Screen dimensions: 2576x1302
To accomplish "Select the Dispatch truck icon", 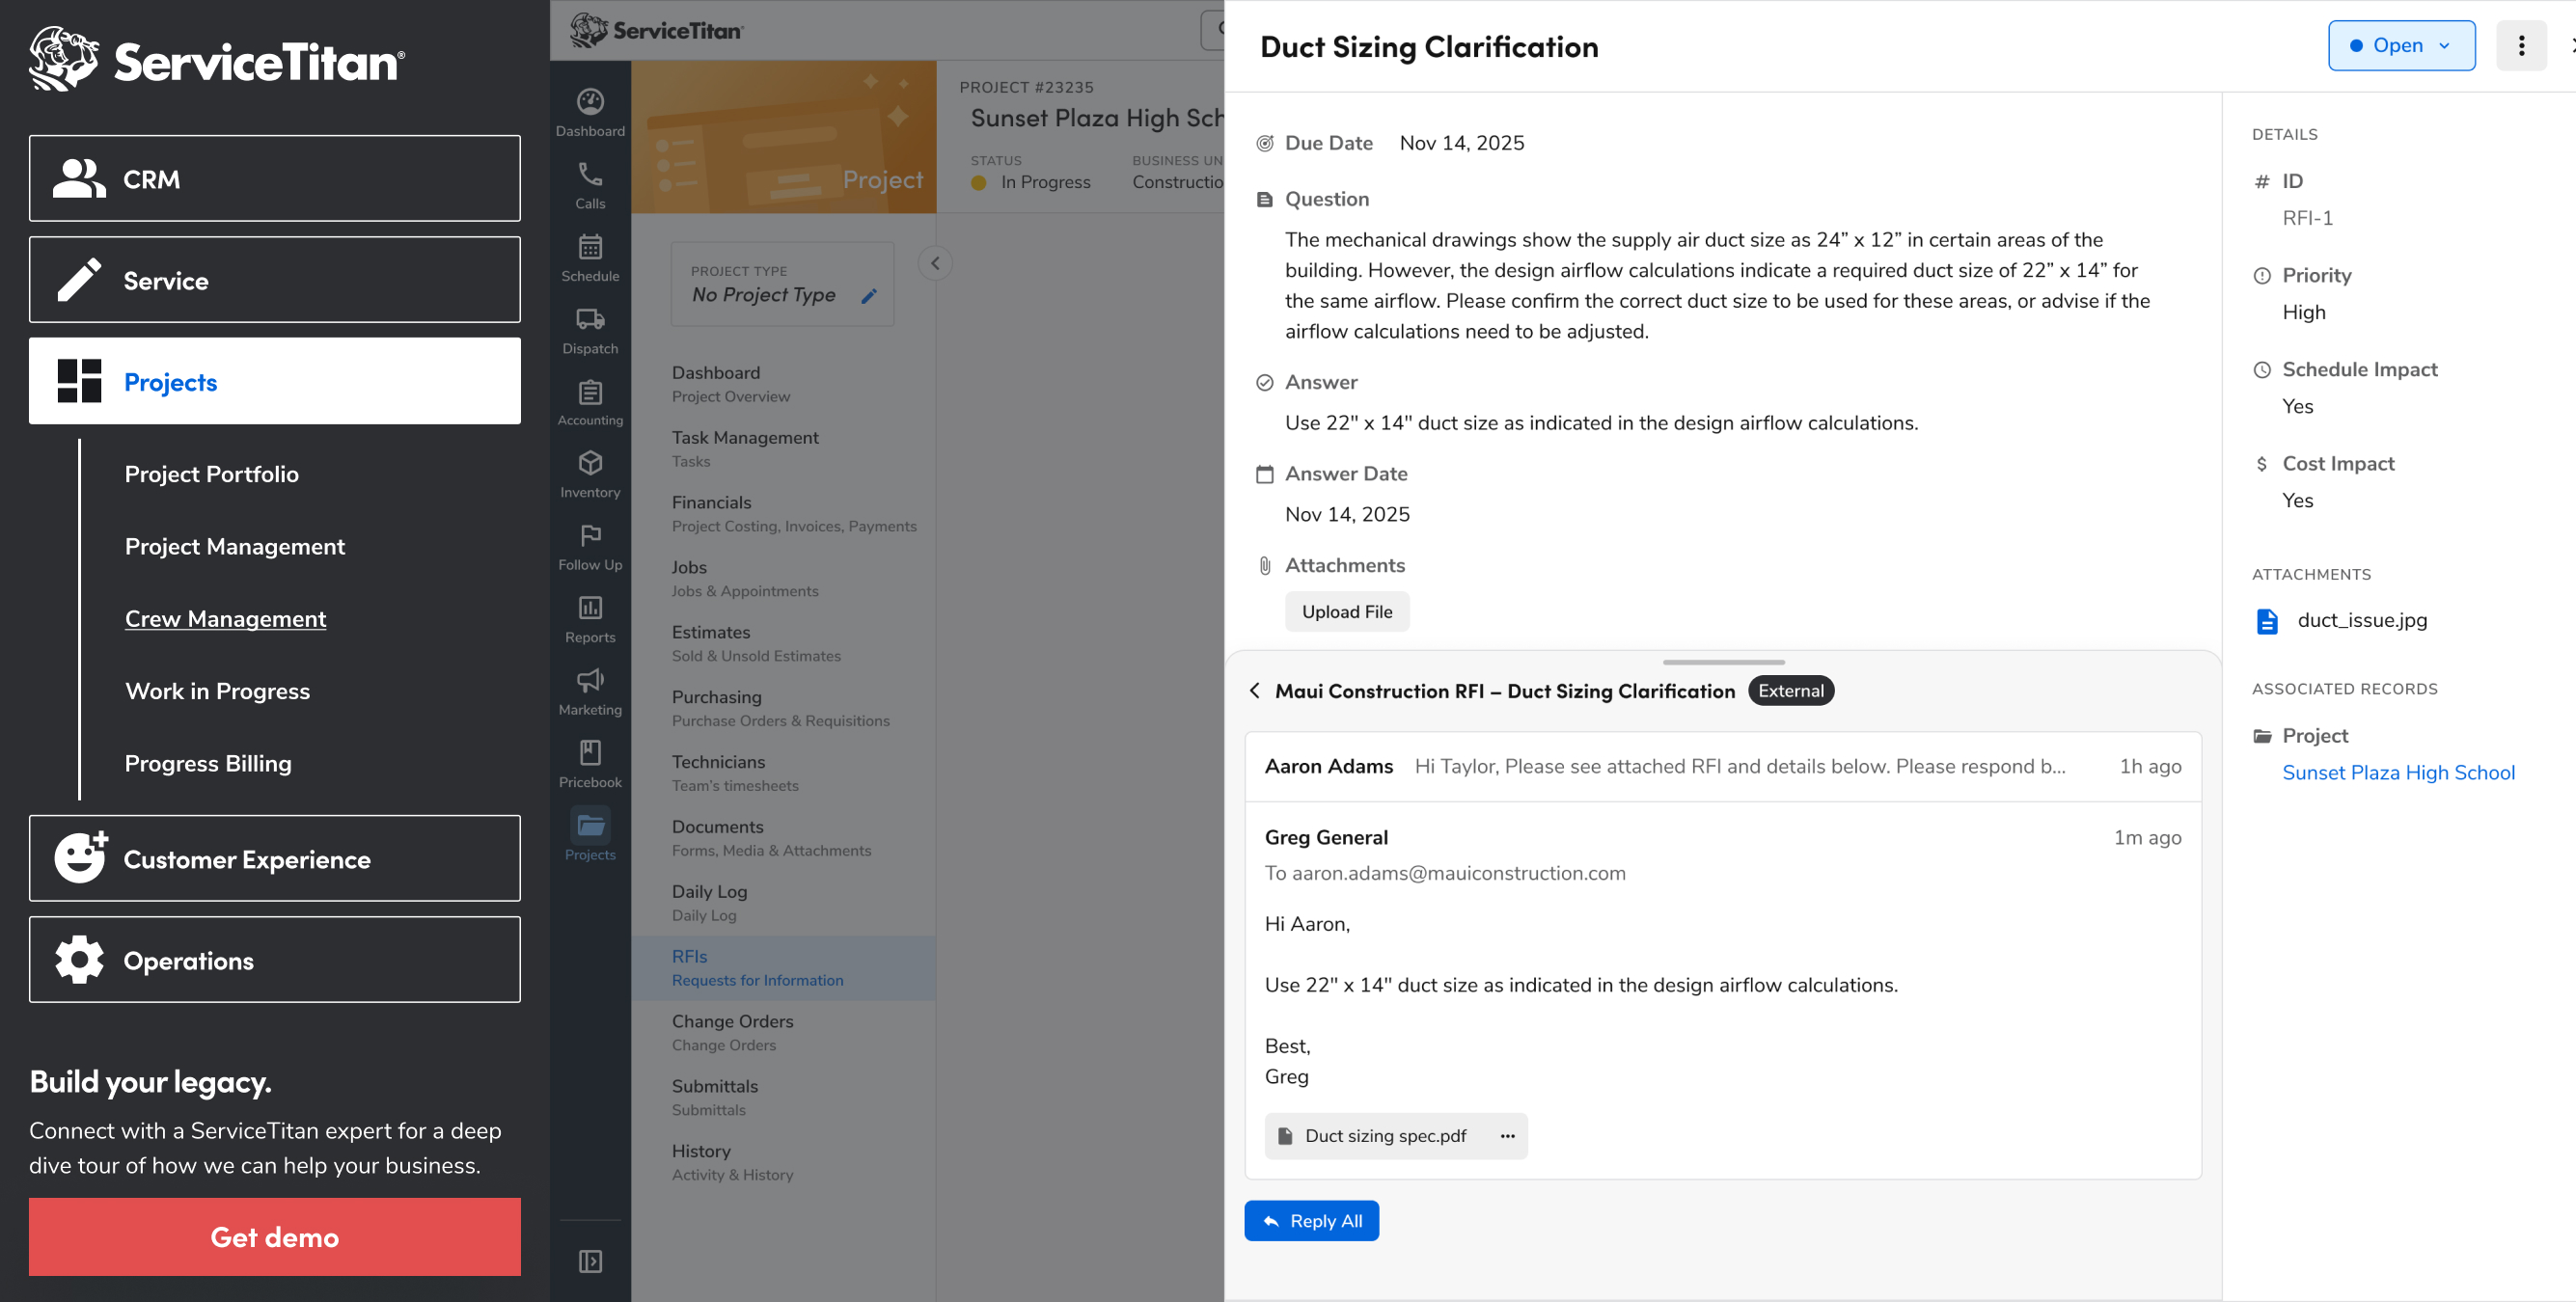I will tap(590, 319).
